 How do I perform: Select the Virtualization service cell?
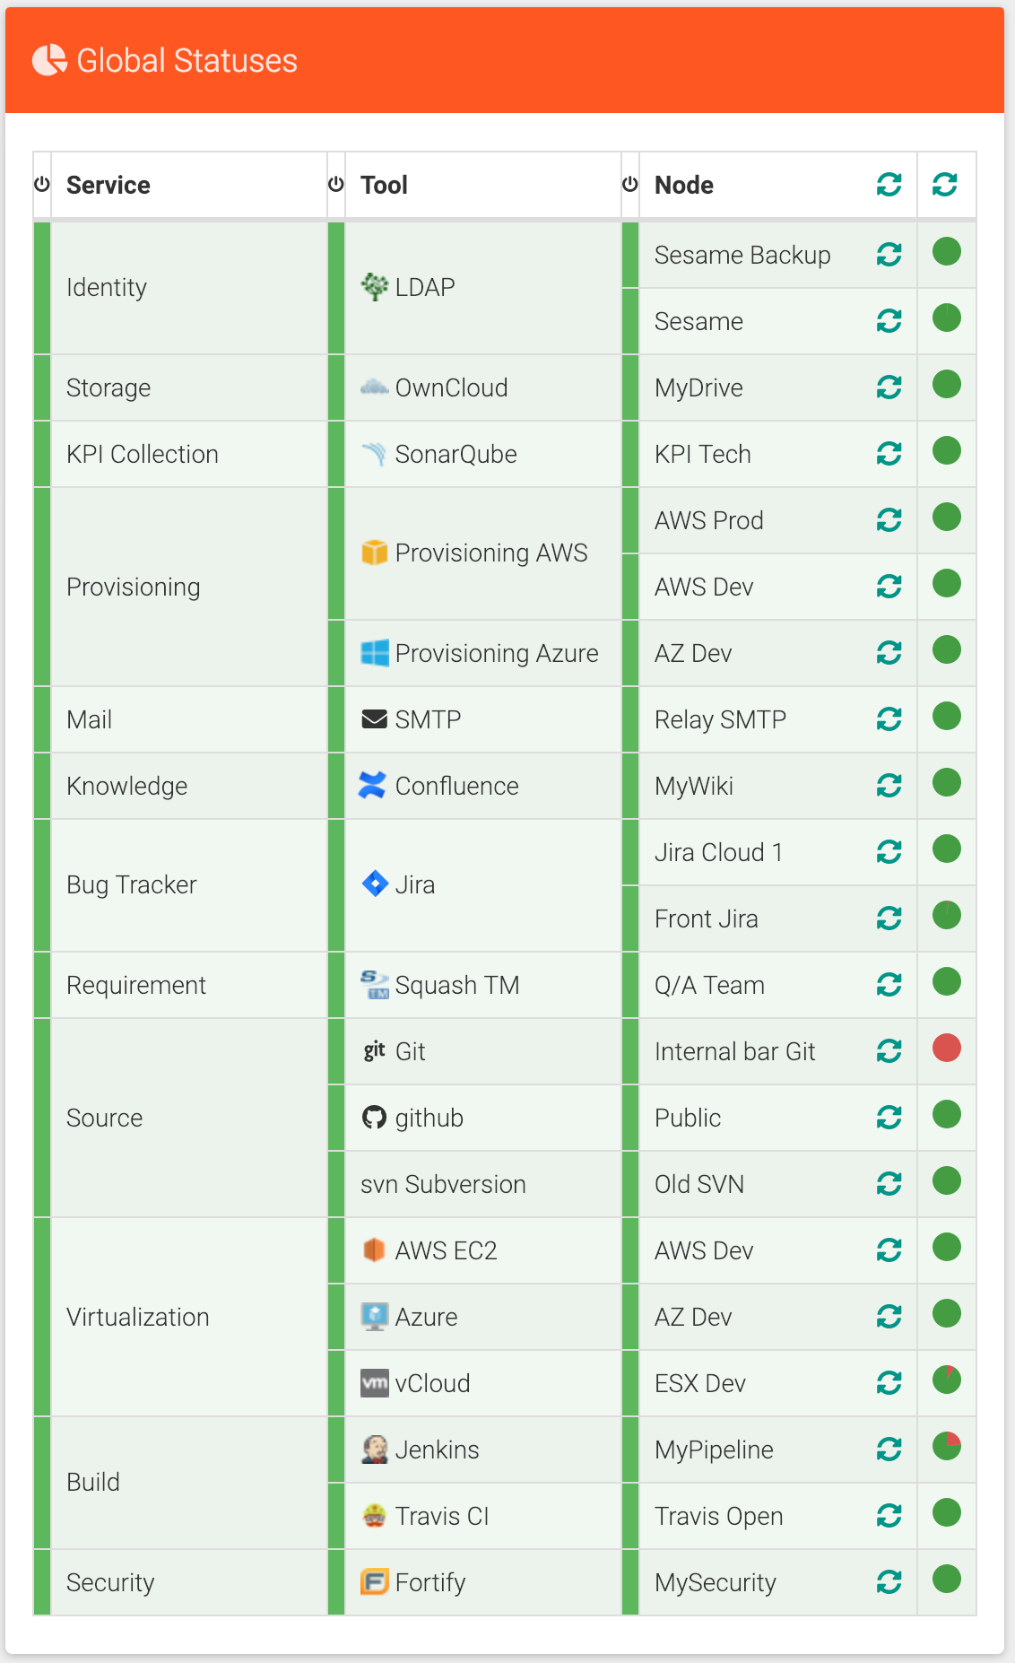tap(189, 1317)
